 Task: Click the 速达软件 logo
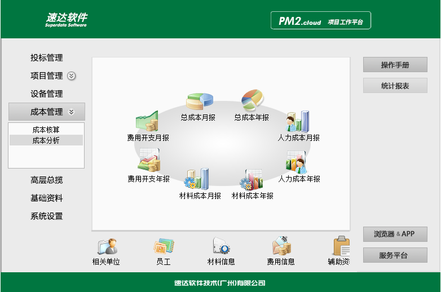pyautogui.click(x=67, y=20)
